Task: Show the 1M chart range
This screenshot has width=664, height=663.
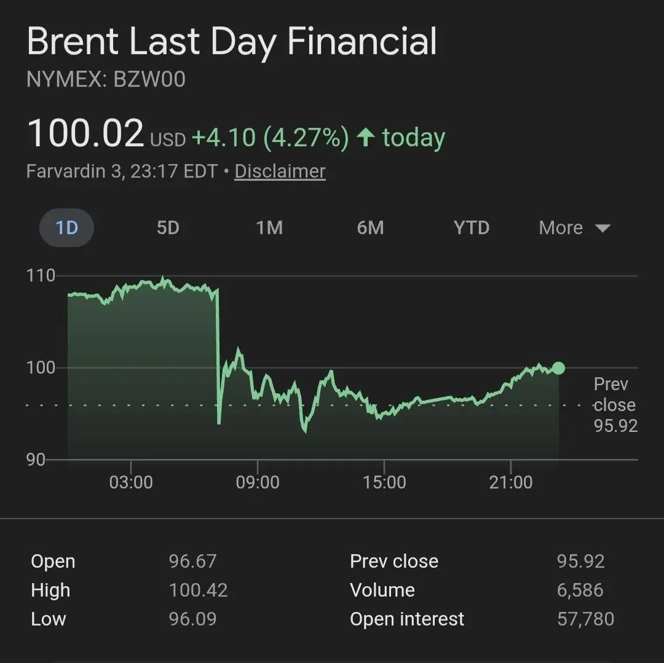Action: tap(269, 228)
